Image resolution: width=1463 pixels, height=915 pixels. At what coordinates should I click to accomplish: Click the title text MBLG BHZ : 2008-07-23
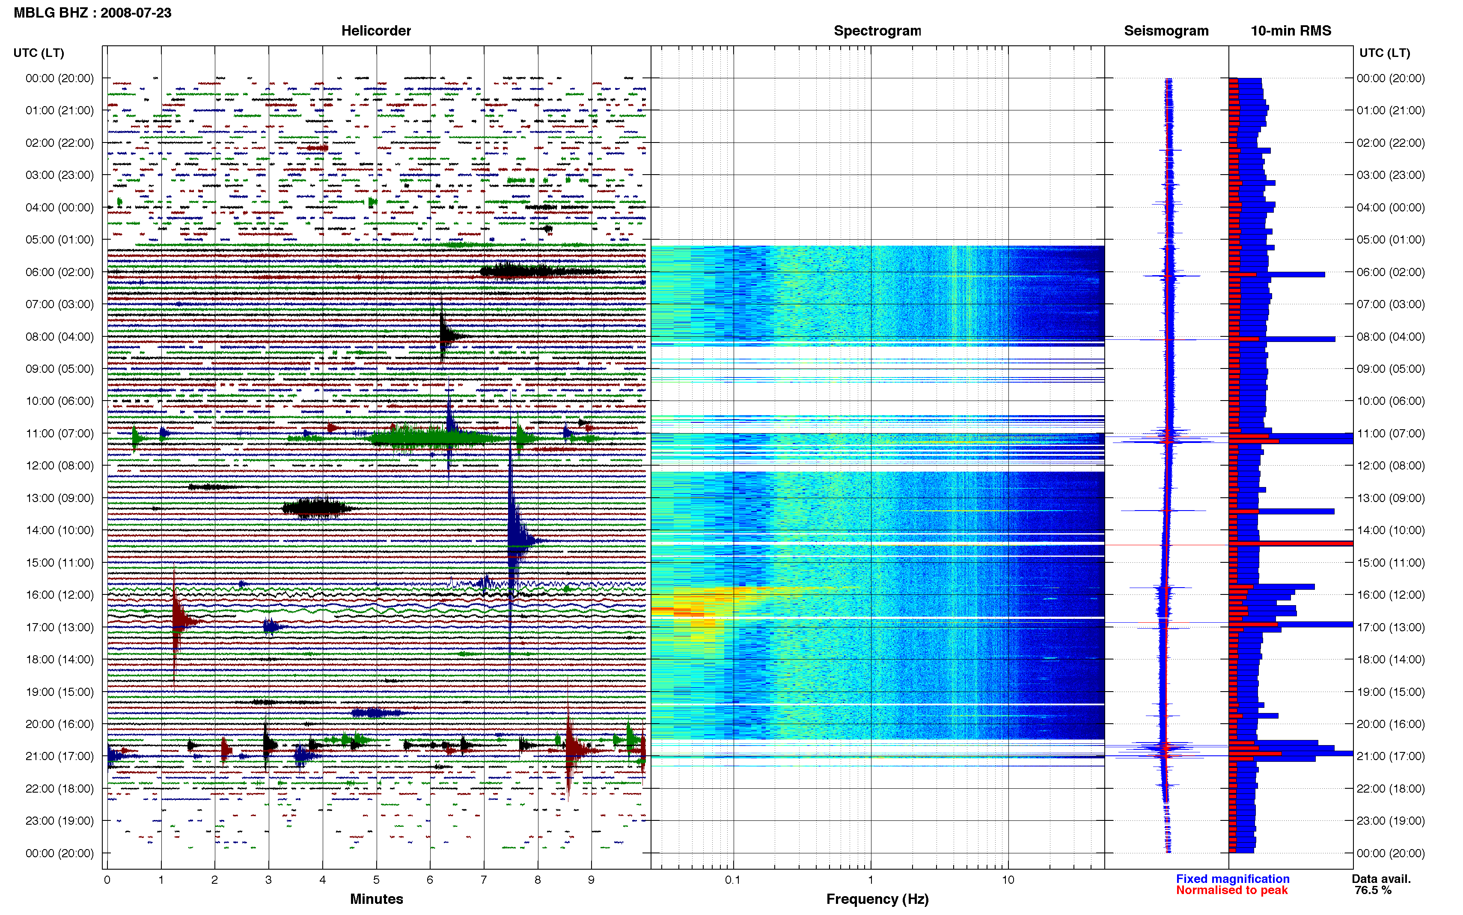click(x=92, y=13)
